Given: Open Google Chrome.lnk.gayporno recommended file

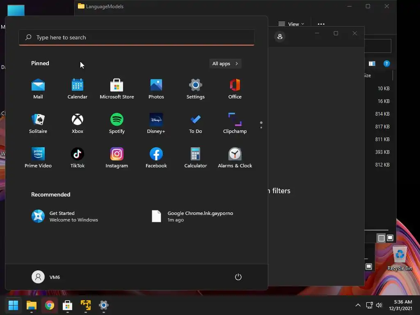Looking at the screenshot, I should (193, 217).
